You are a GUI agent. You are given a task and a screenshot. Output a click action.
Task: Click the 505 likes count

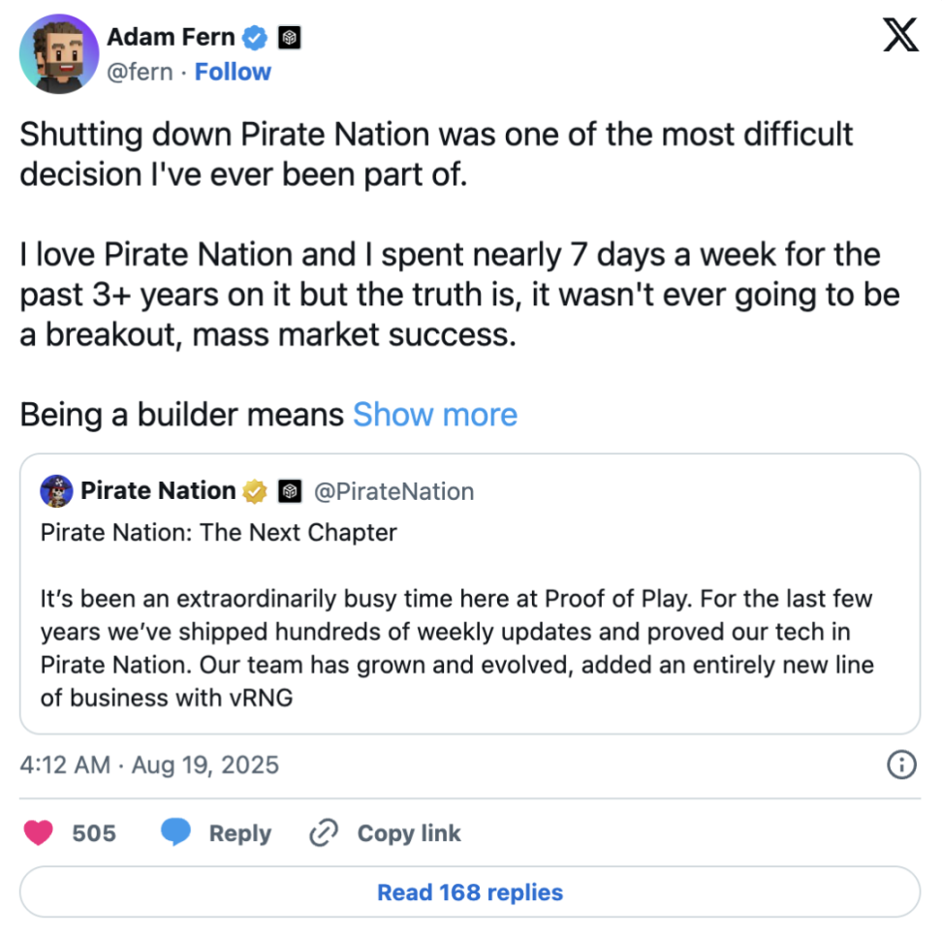point(94,833)
